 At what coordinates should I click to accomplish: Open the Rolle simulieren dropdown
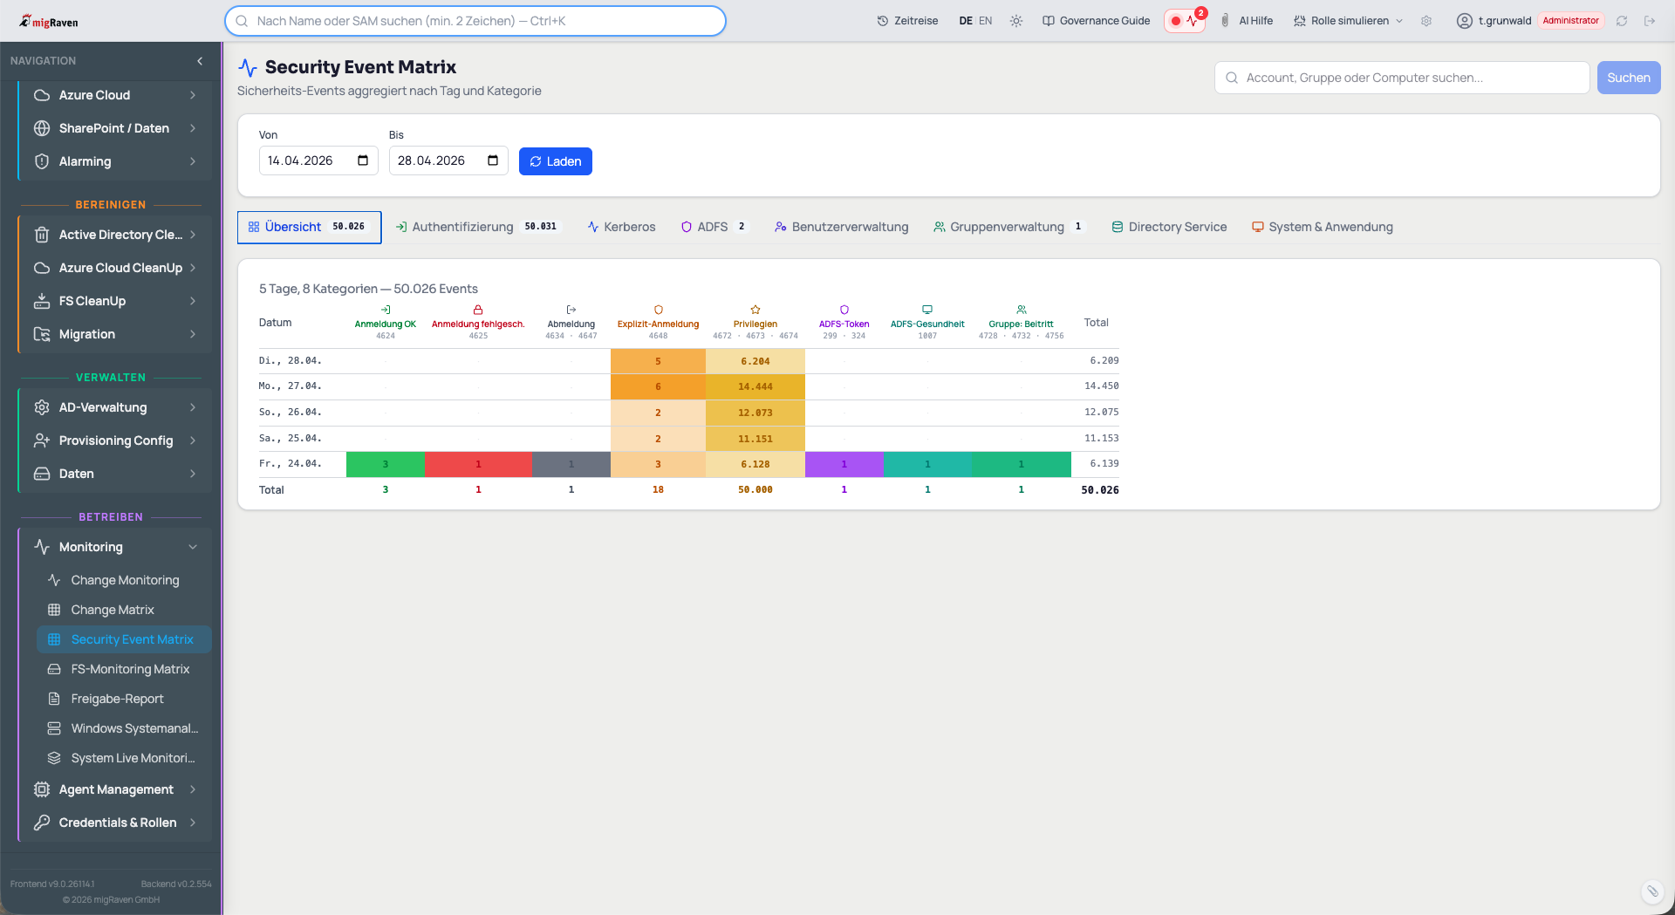pos(1349,21)
